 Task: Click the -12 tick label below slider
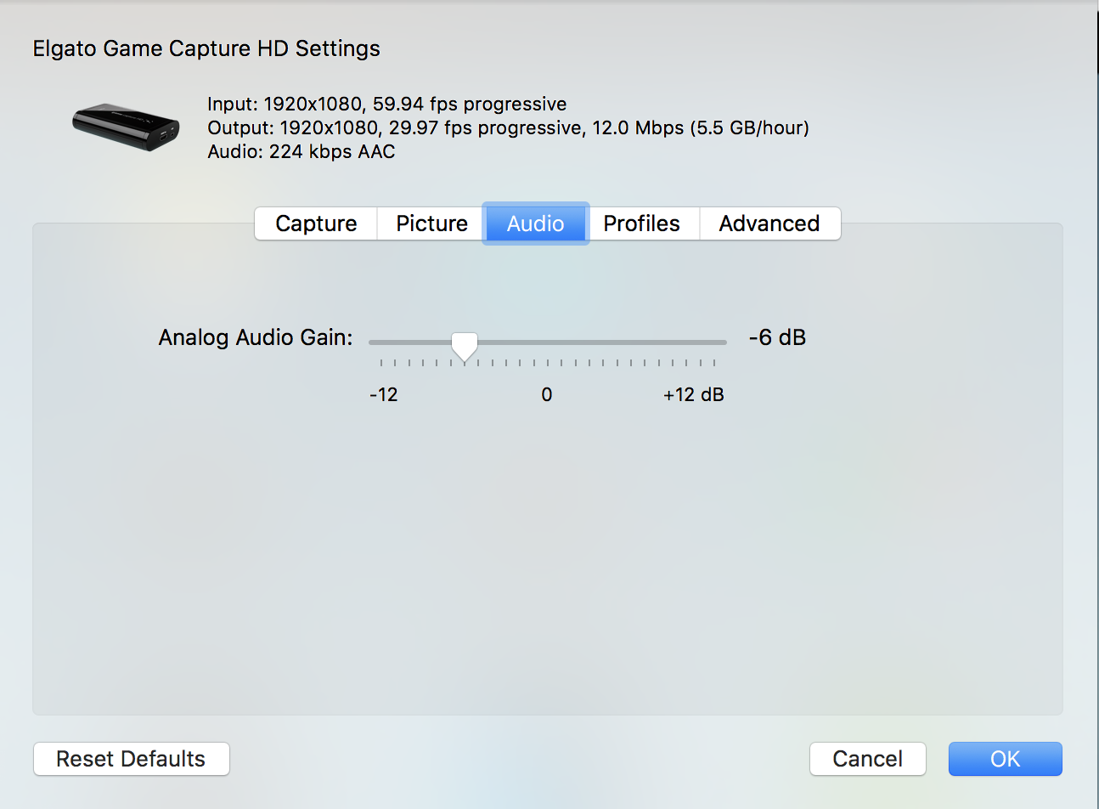click(383, 393)
